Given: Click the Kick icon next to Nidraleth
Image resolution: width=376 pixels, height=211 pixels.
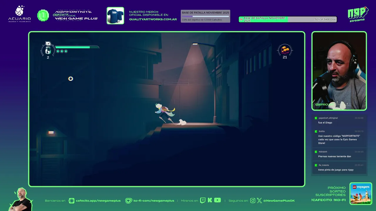Looking at the screenshot, I should tap(316, 152).
